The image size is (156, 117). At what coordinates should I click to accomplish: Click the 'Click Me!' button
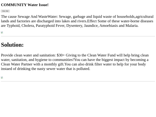5,11
